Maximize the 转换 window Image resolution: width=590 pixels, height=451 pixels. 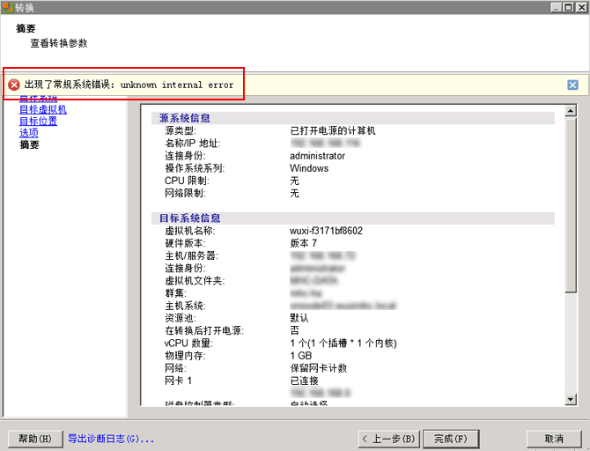[x=569, y=7]
